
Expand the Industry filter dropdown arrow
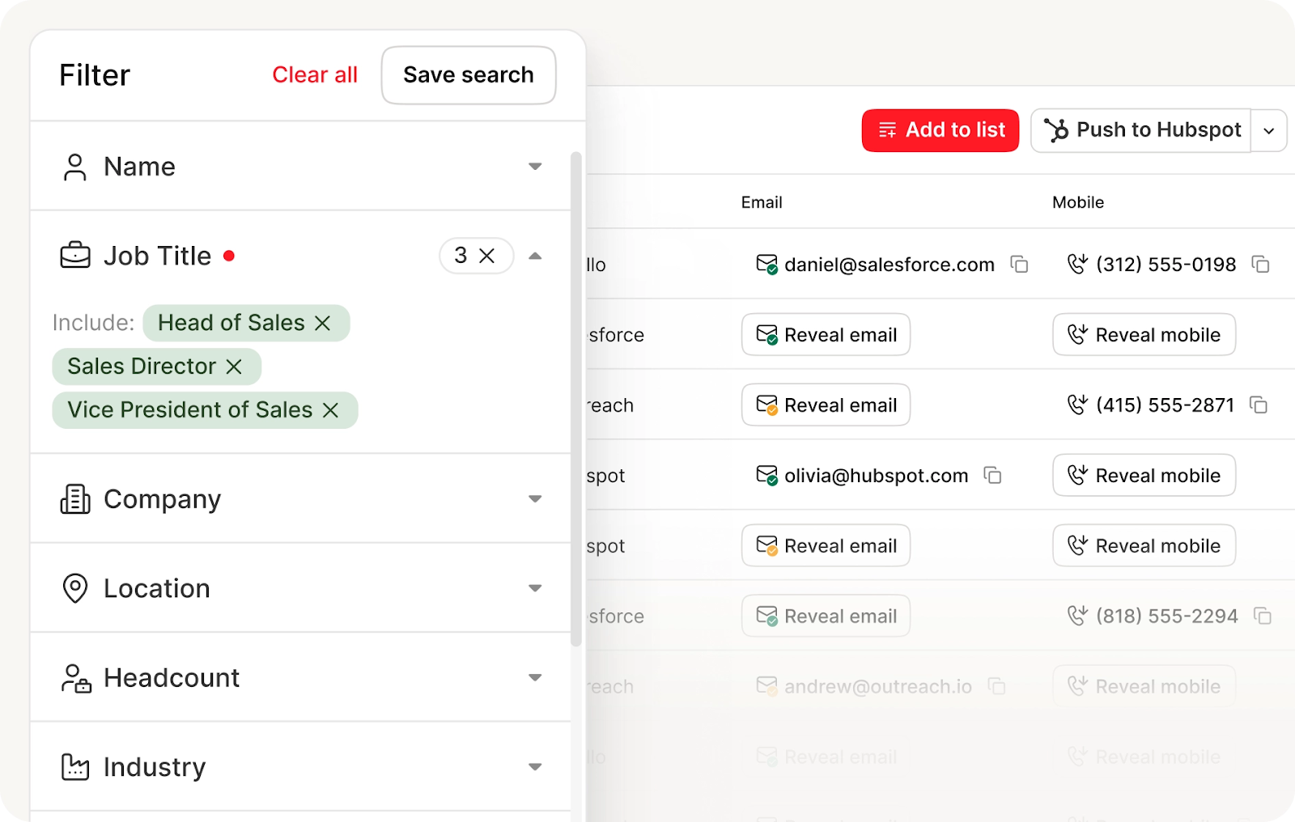tap(535, 767)
